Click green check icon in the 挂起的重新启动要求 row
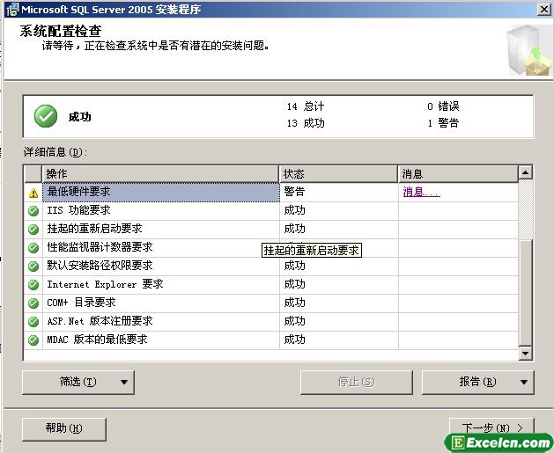The height and width of the screenshot is (453, 554). point(33,230)
